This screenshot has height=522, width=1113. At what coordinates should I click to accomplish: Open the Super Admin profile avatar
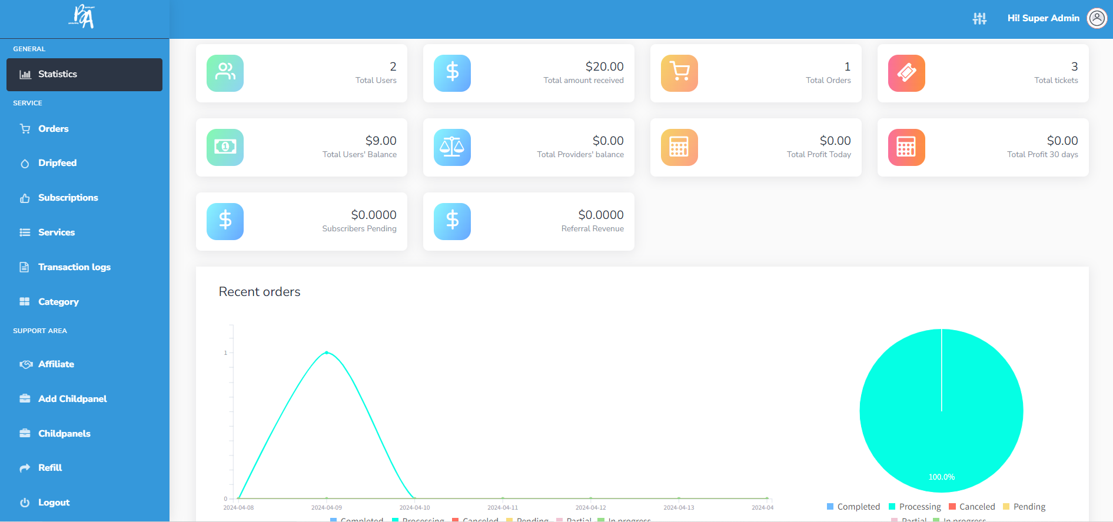(x=1097, y=18)
